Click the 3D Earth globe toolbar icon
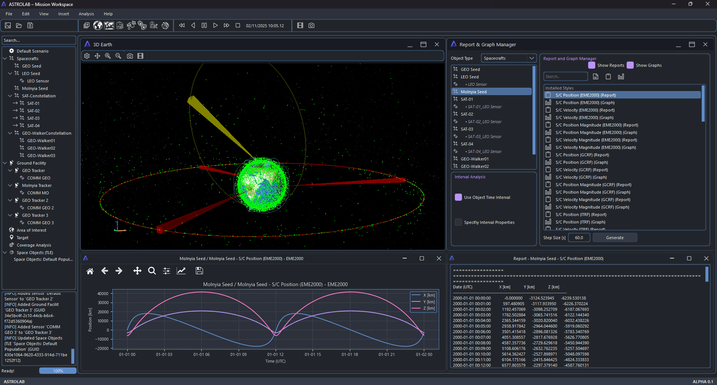717x385 pixels. point(98,25)
